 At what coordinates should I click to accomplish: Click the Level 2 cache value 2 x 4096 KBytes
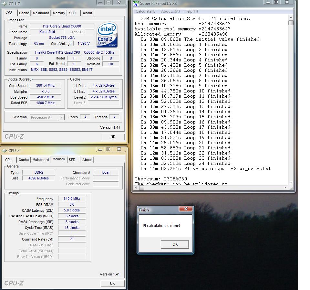(x=103, y=97)
